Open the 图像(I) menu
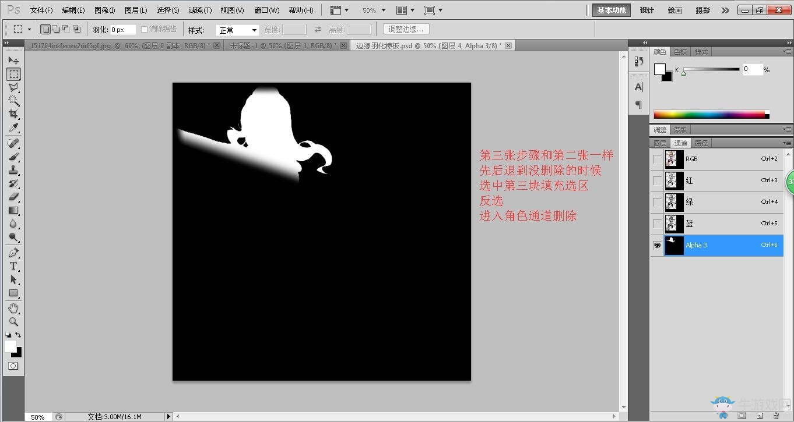This screenshot has width=794, height=422. pos(105,10)
